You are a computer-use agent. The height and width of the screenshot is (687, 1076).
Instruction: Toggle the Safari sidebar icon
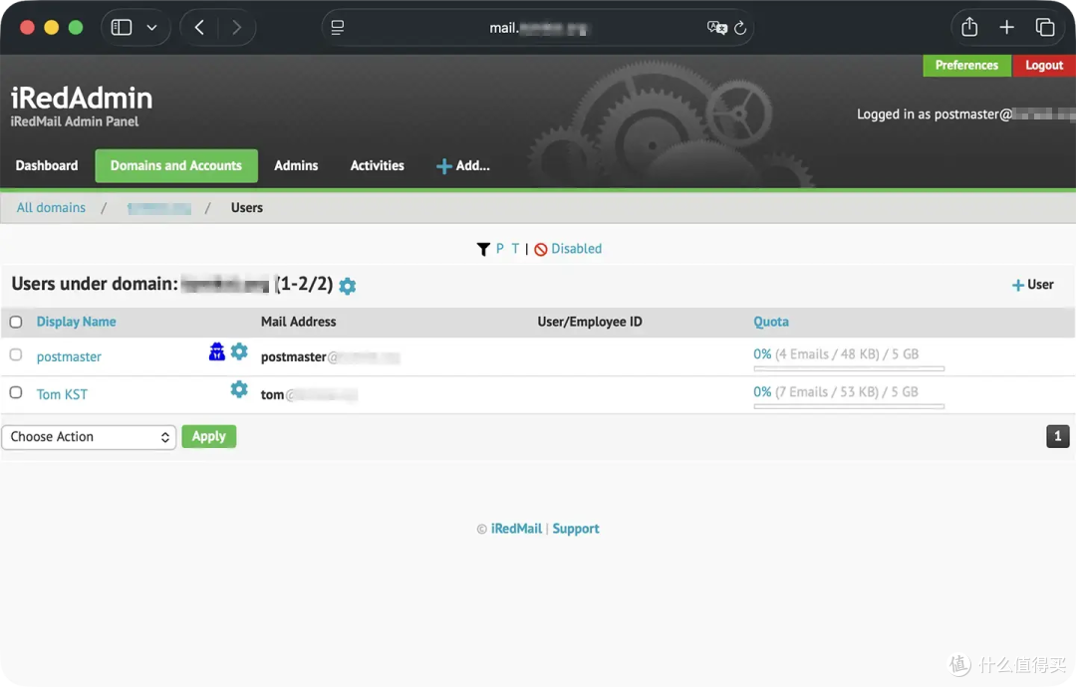(x=122, y=28)
